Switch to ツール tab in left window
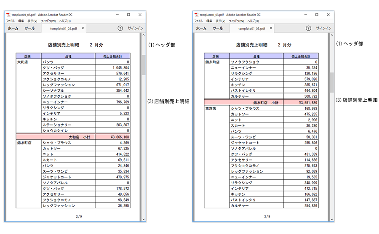This screenshot has width=379, height=234. (x=29, y=29)
